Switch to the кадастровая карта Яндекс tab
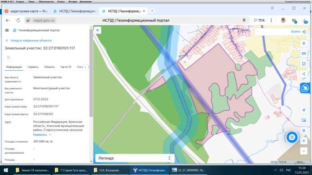This screenshot has width=312, height=175. pos(26,11)
